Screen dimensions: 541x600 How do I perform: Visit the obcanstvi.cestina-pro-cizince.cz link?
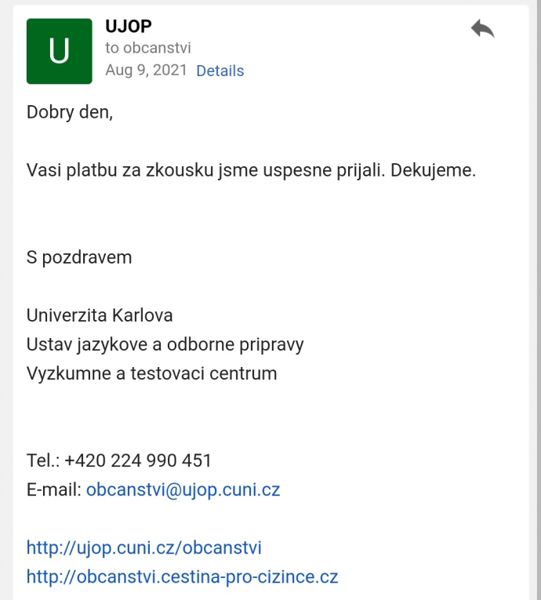pyautogui.click(x=182, y=577)
